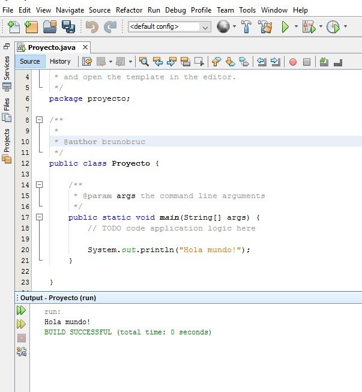Click the Save All icon

[x=68, y=27]
